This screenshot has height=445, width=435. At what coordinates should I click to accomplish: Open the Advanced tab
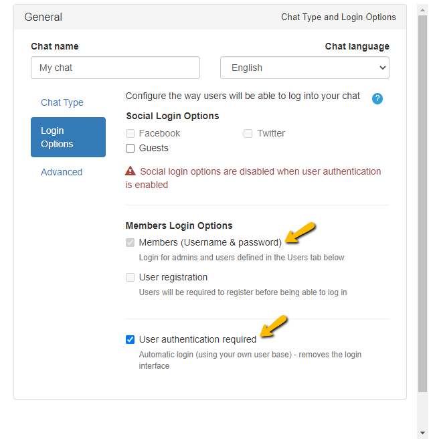coord(62,172)
